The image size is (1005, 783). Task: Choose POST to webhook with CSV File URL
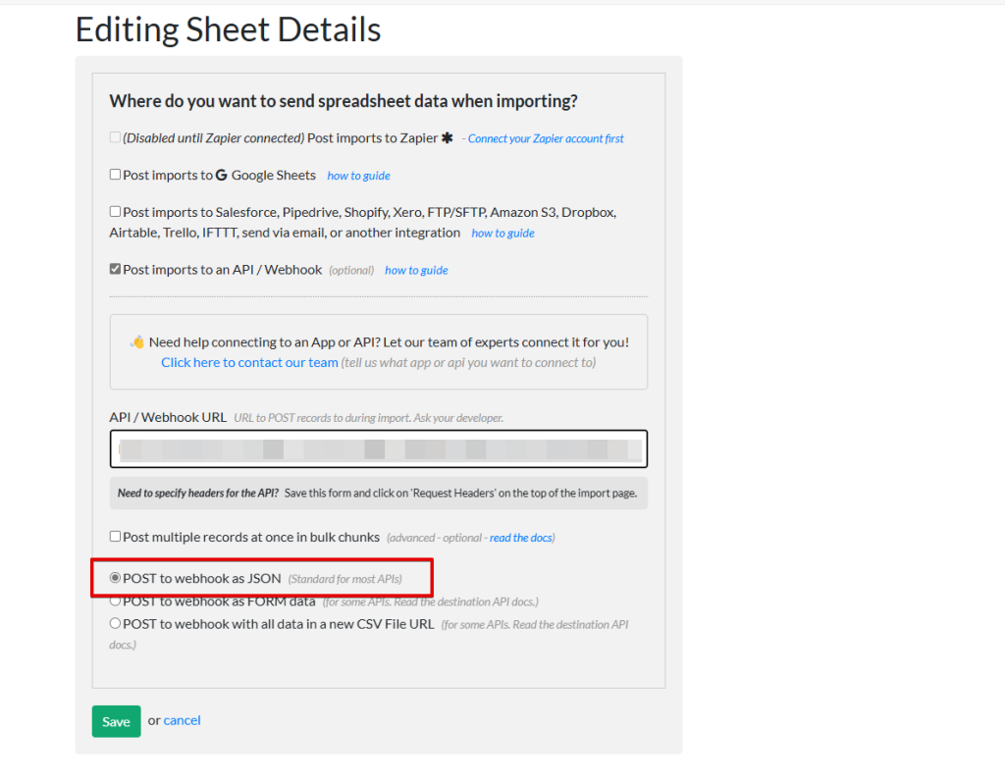coord(115,623)
